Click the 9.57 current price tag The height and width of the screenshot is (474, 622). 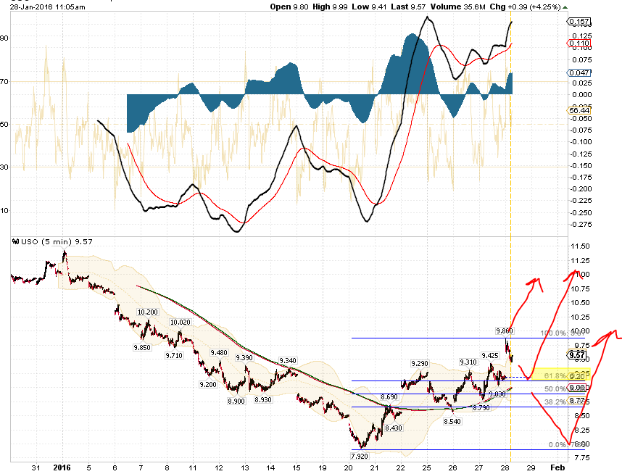pyautogui.click(x=577, y=355)
